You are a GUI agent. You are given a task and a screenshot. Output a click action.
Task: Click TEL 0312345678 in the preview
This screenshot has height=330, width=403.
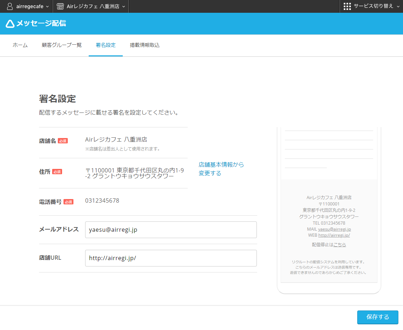pos(329,223)
